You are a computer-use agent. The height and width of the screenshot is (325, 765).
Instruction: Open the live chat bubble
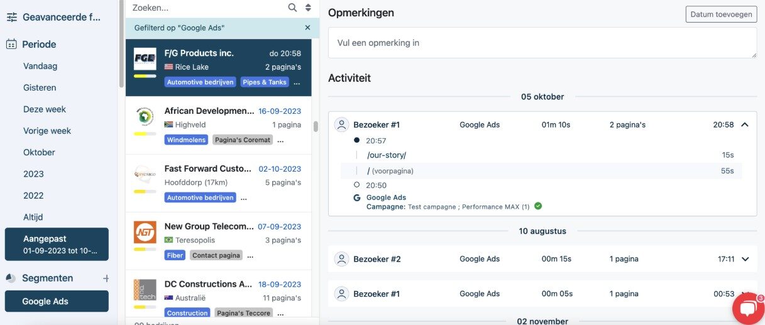pos(747,309)
